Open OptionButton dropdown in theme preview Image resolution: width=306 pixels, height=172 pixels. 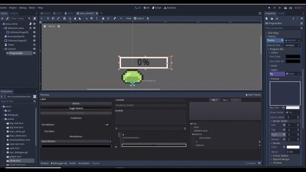(x=76, y=141)
